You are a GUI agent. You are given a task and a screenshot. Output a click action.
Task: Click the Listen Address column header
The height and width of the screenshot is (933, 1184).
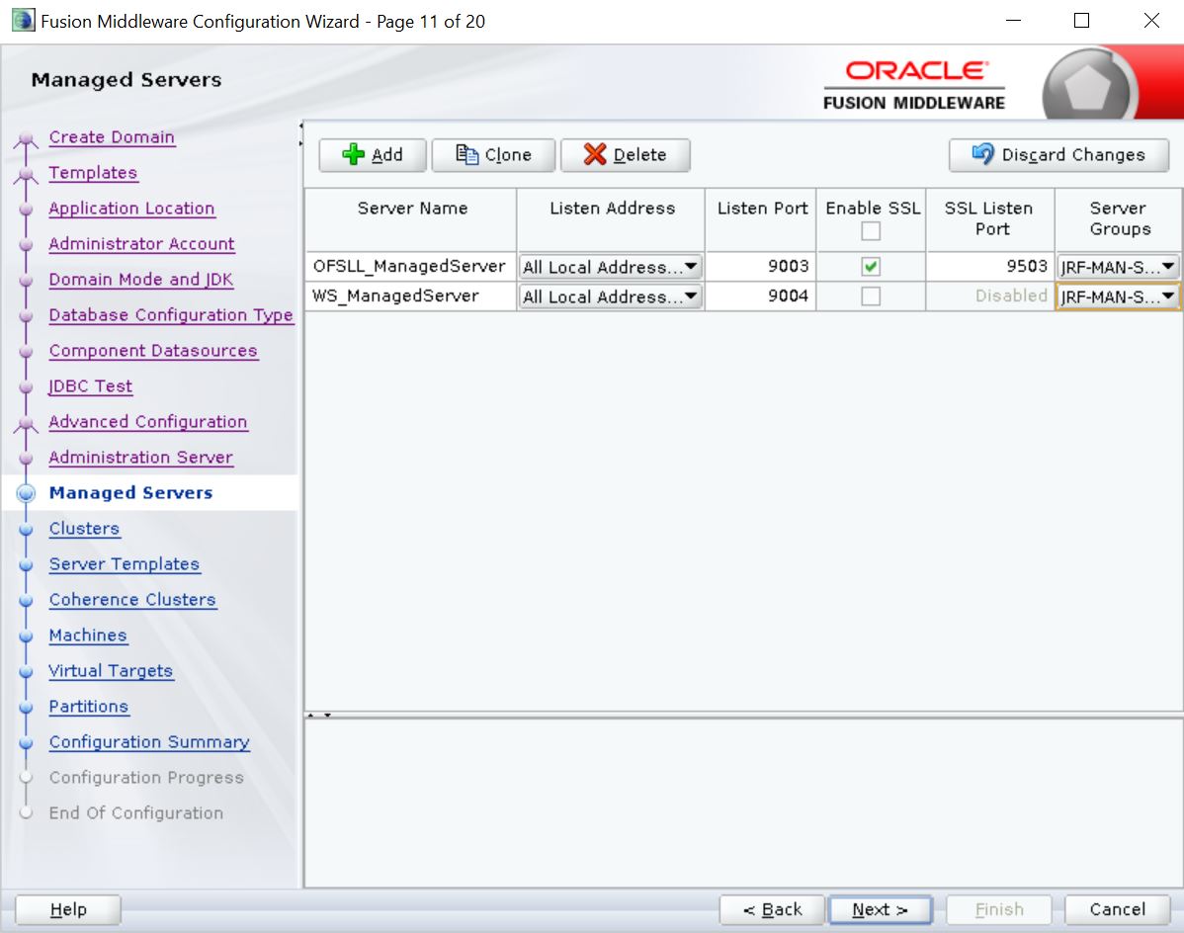click(611, 219)
